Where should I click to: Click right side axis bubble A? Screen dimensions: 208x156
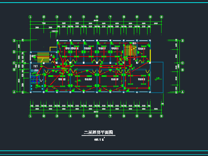point(182,92)
